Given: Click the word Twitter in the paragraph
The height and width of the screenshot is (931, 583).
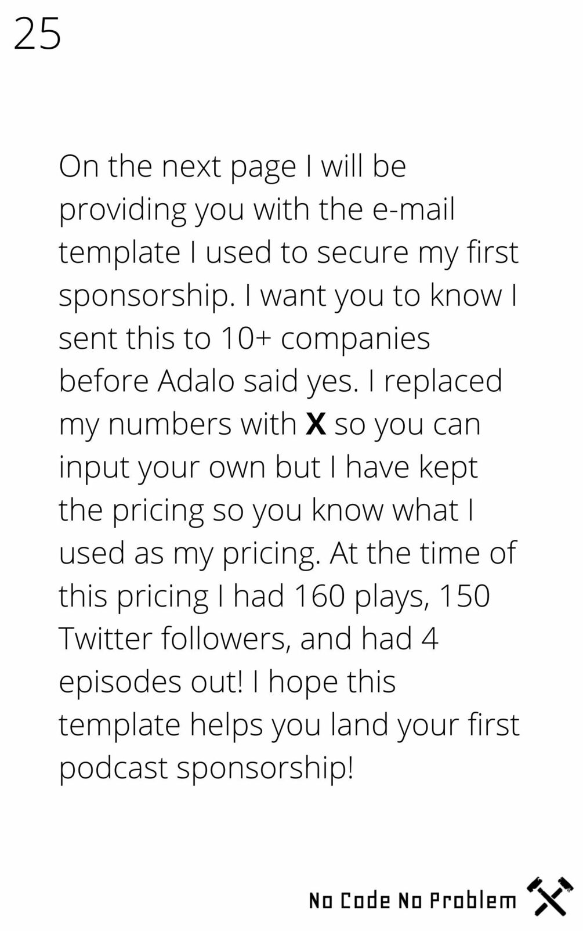Looking at the screenshot, I should [x=105, y=638].
